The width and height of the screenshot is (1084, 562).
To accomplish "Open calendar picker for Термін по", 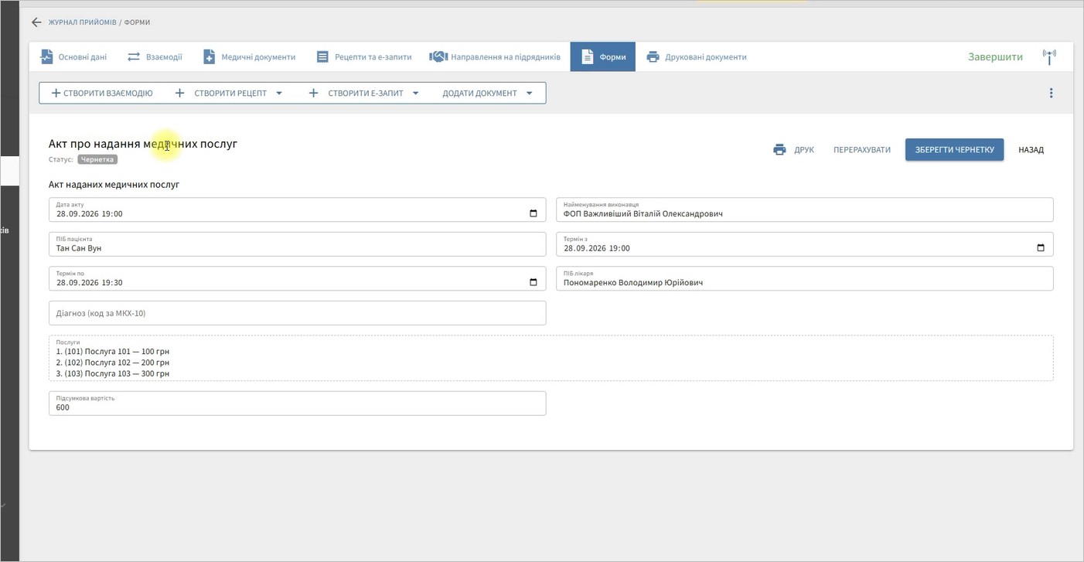I will pyautogui.click(x=533, y=282).
